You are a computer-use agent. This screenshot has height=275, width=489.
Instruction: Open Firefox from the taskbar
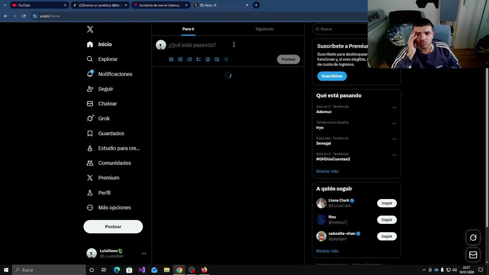[x=204, y=270]
